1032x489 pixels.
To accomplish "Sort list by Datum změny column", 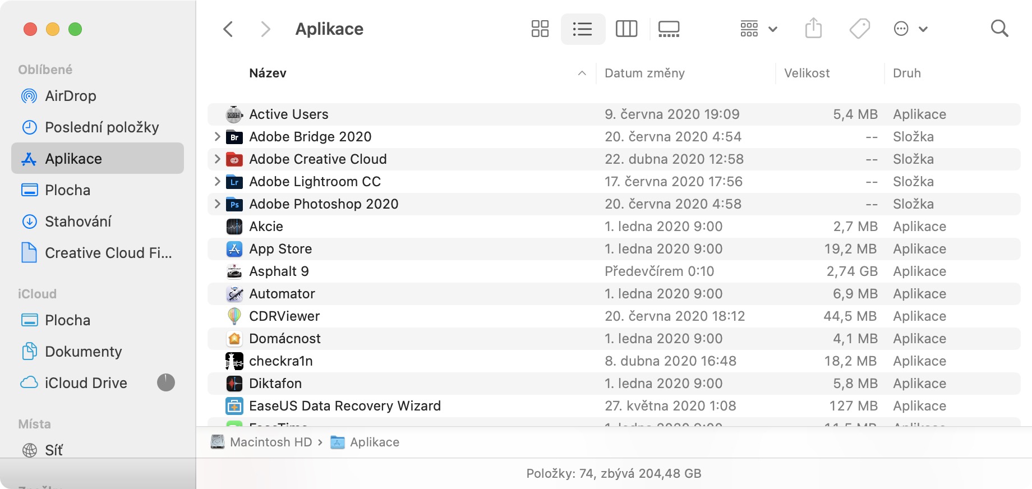I will point(644,73).
